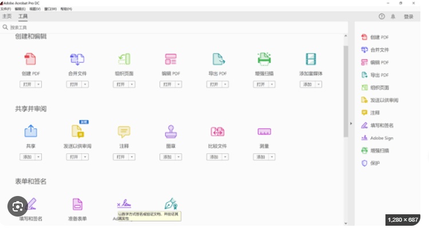Click the 组织页面 tool icon in main grid
The width and height of the screenshot is (429, 228).
tap(124, 59)
